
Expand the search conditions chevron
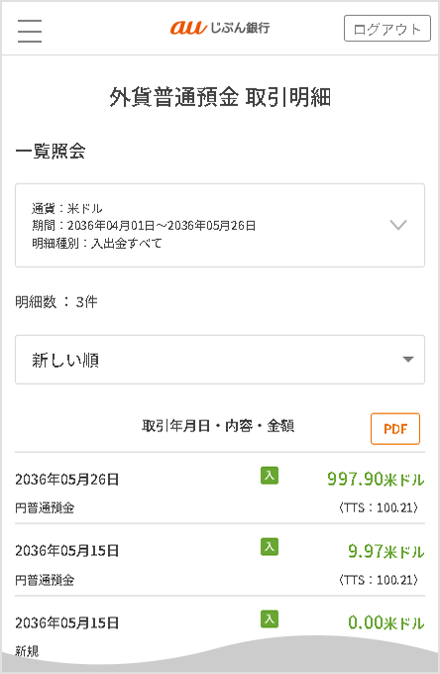398,225
